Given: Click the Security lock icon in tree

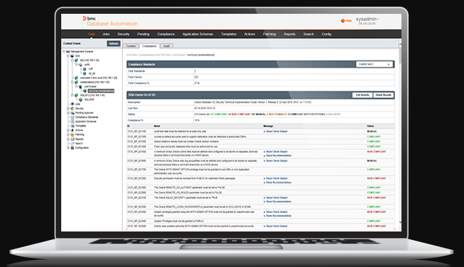Looking at the screenshot, I should click(72, 109).
